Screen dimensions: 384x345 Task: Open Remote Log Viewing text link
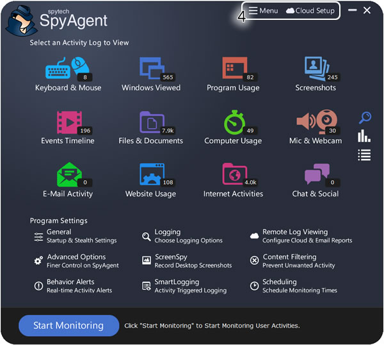307,236
